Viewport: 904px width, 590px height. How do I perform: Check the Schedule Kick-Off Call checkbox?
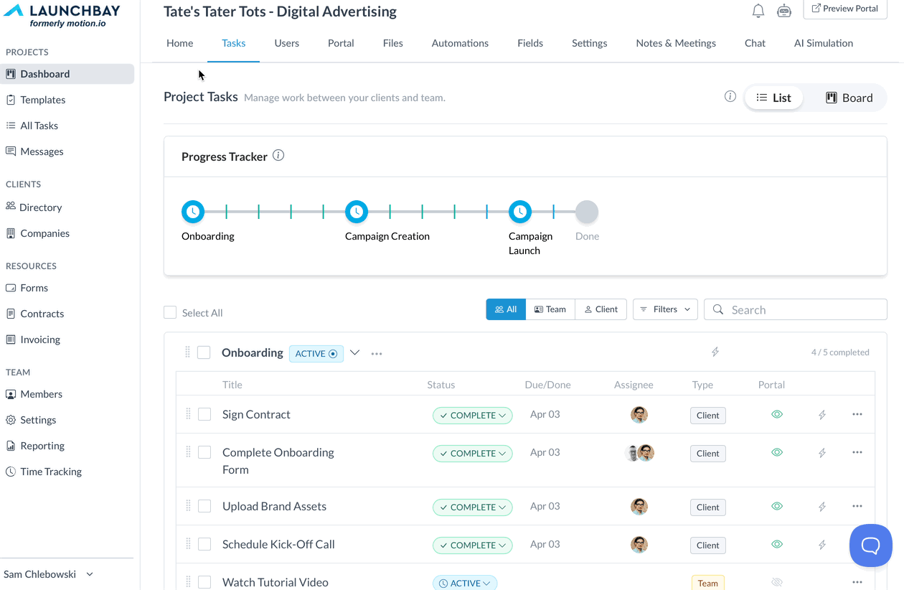(204, 544)
